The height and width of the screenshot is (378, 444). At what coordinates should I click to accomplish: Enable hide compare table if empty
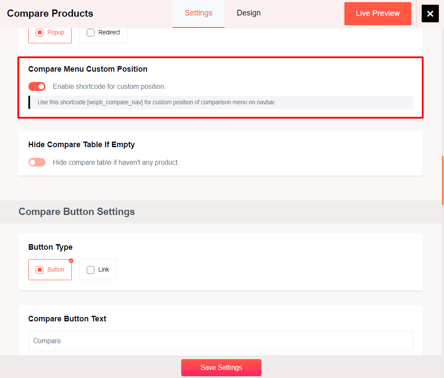pos(36,162)
